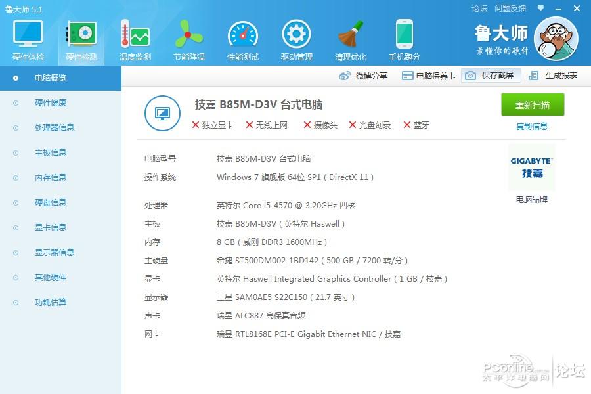Click the 摄像头 feature indicator
Viewport: 591px width, 394px height.
click(320, 125)
